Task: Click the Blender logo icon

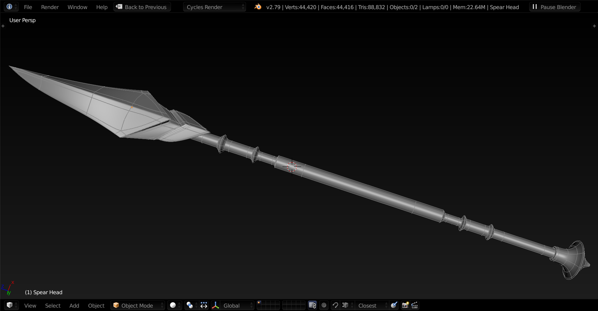Action: point(258,7)
